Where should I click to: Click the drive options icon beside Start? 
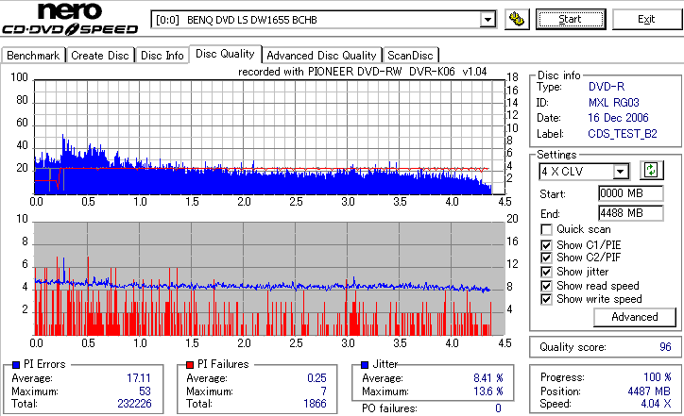(517, 19)
